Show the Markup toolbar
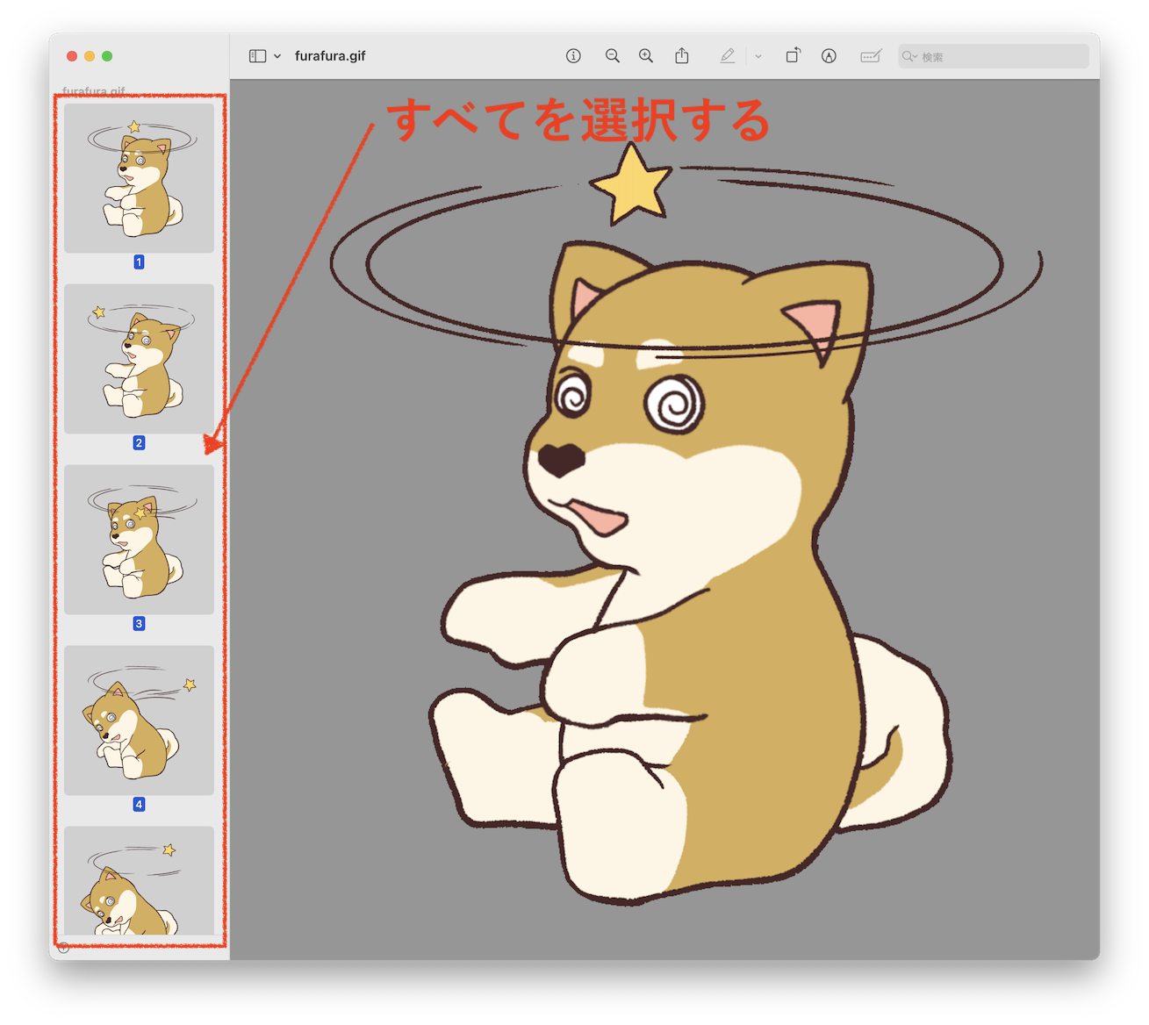This screenshot has width=1149, height=1025. click(x=829, y=56)
